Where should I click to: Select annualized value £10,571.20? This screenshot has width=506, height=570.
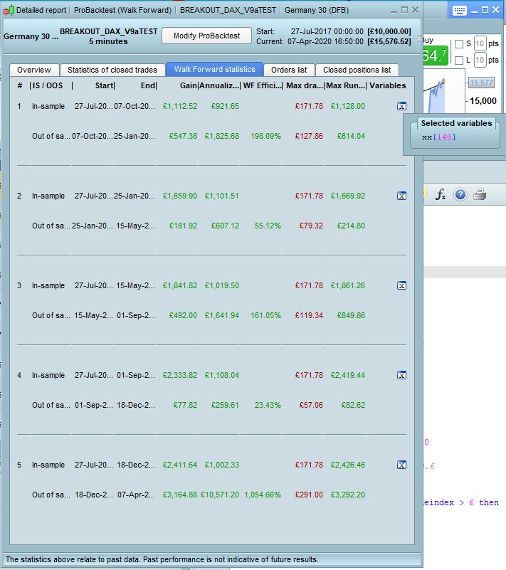tap(220, 495)
